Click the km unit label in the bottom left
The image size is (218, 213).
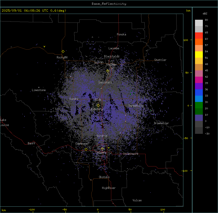[x=4, y=210]
